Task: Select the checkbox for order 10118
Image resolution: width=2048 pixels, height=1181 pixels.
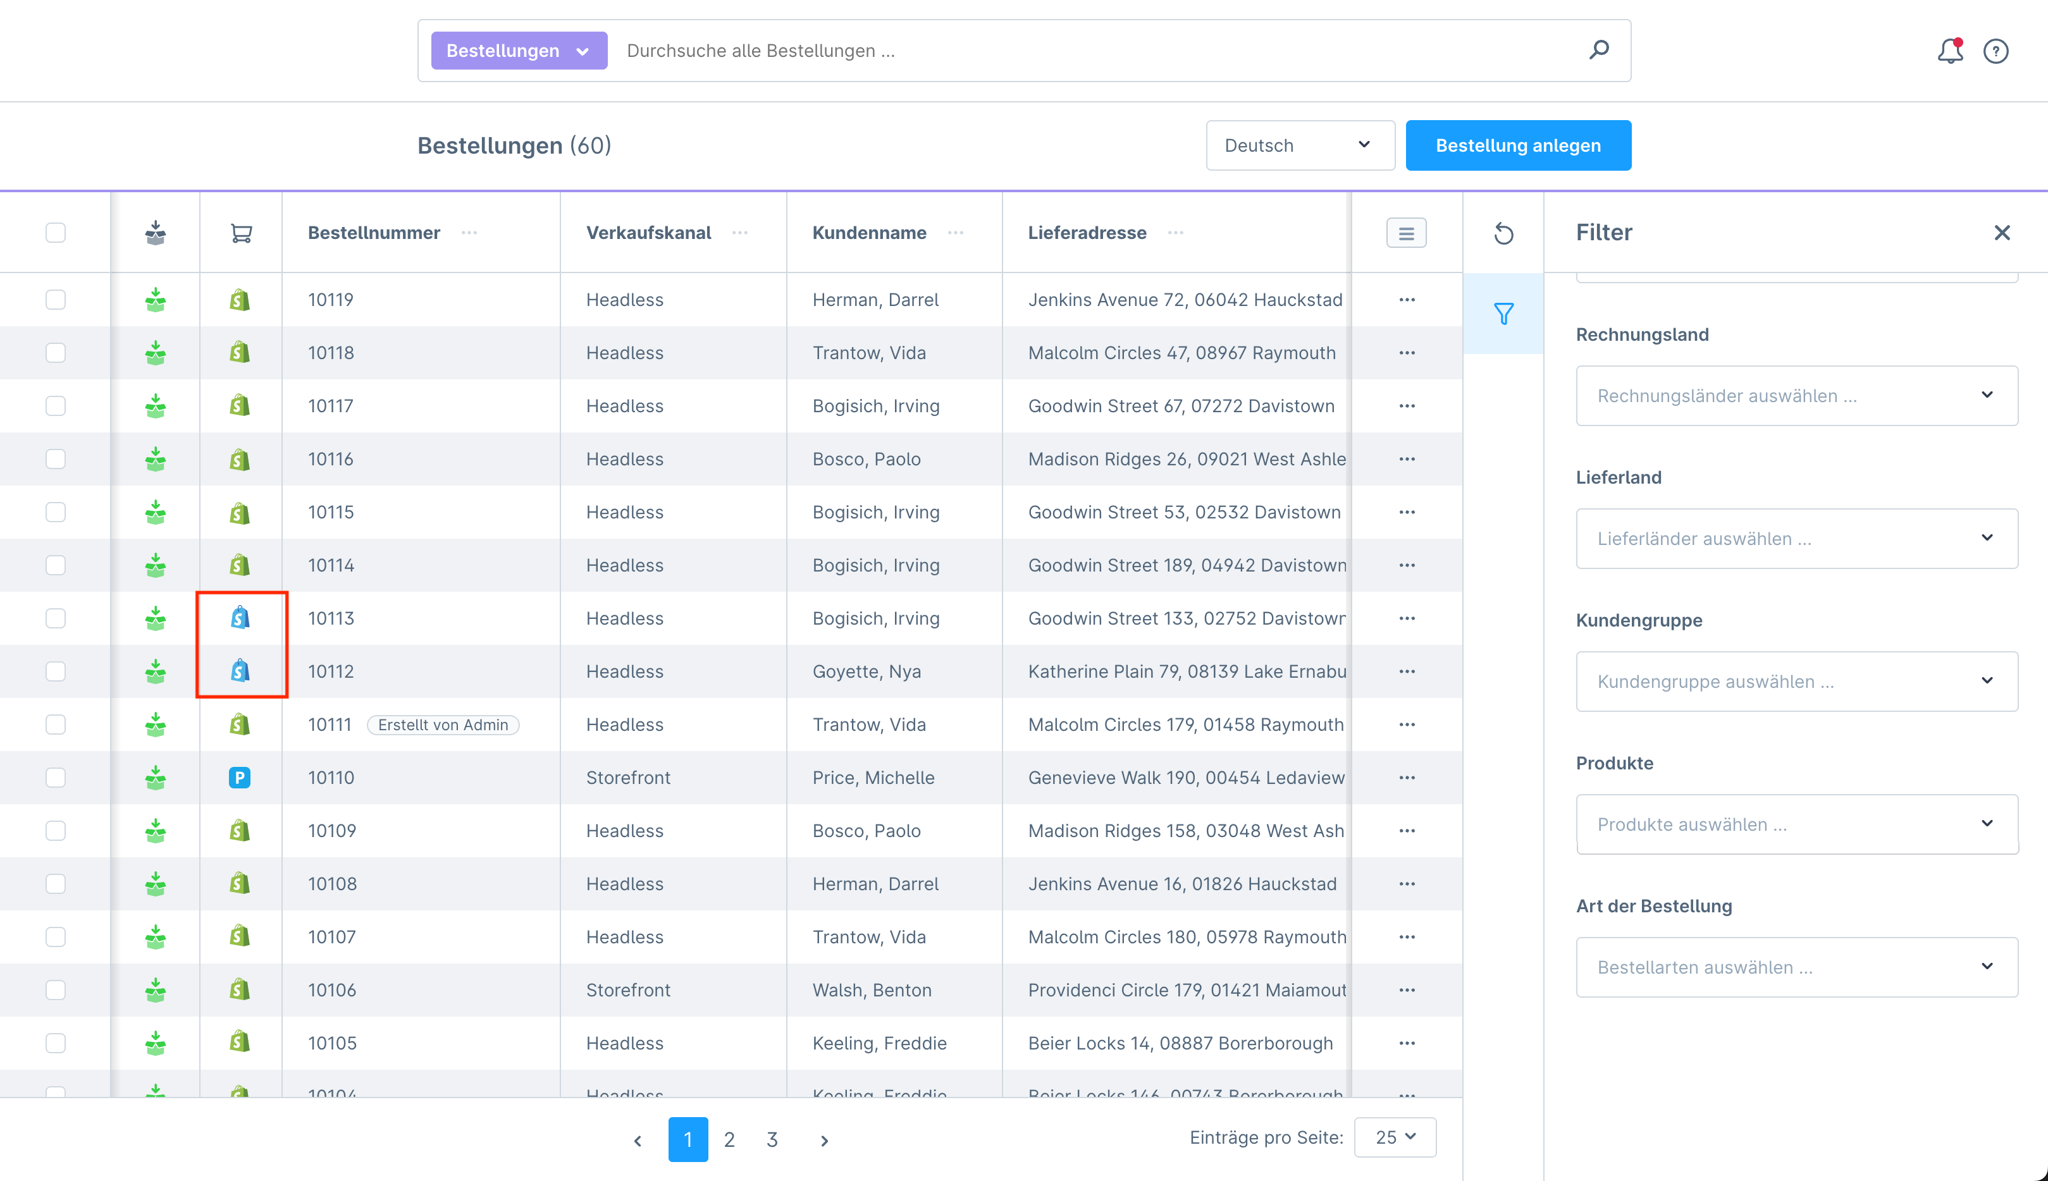Action: [55, 353]
